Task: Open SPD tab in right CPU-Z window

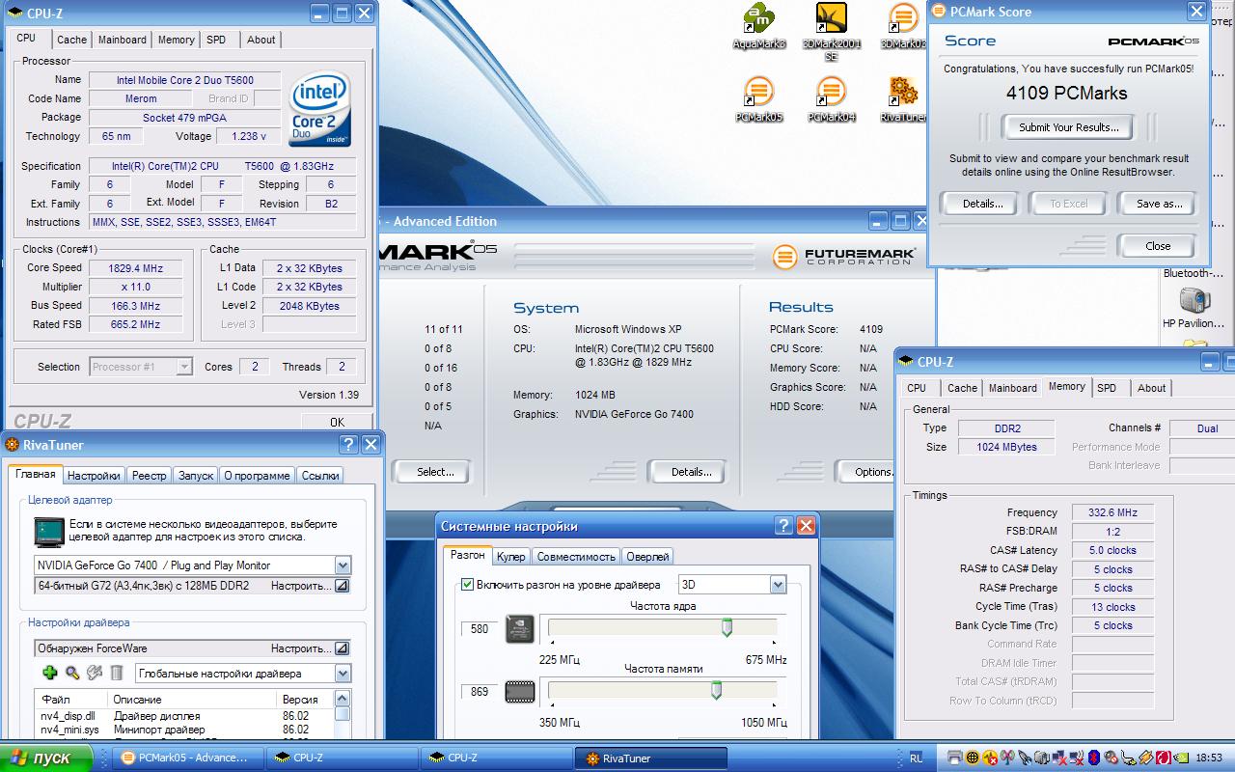Action: (1107, 388)
